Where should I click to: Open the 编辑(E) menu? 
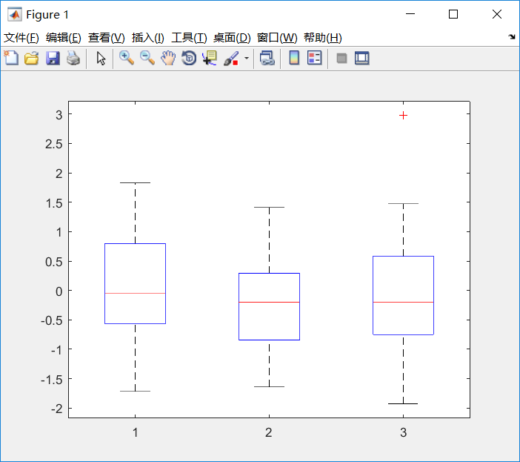pyautogui.click(x=64, y=38)
